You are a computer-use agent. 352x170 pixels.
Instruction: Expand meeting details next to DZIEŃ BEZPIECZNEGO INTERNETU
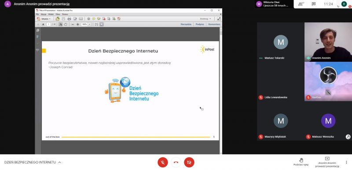click(59, 163)
